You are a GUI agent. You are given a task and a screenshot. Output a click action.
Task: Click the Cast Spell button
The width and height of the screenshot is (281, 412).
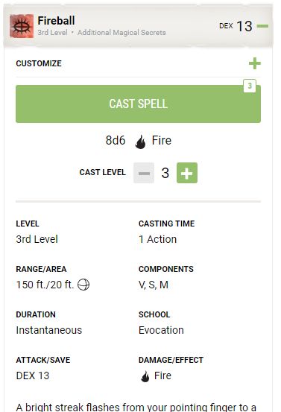[138, 104]
